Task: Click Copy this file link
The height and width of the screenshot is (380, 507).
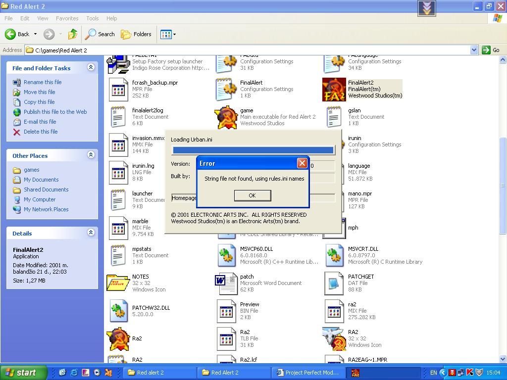Action: tap(39, 102)
